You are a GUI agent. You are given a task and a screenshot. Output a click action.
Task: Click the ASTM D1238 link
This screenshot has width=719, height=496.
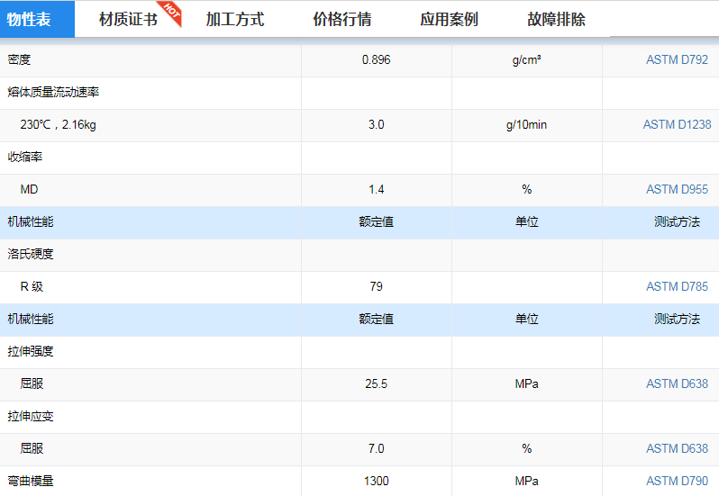pos(677,125)
